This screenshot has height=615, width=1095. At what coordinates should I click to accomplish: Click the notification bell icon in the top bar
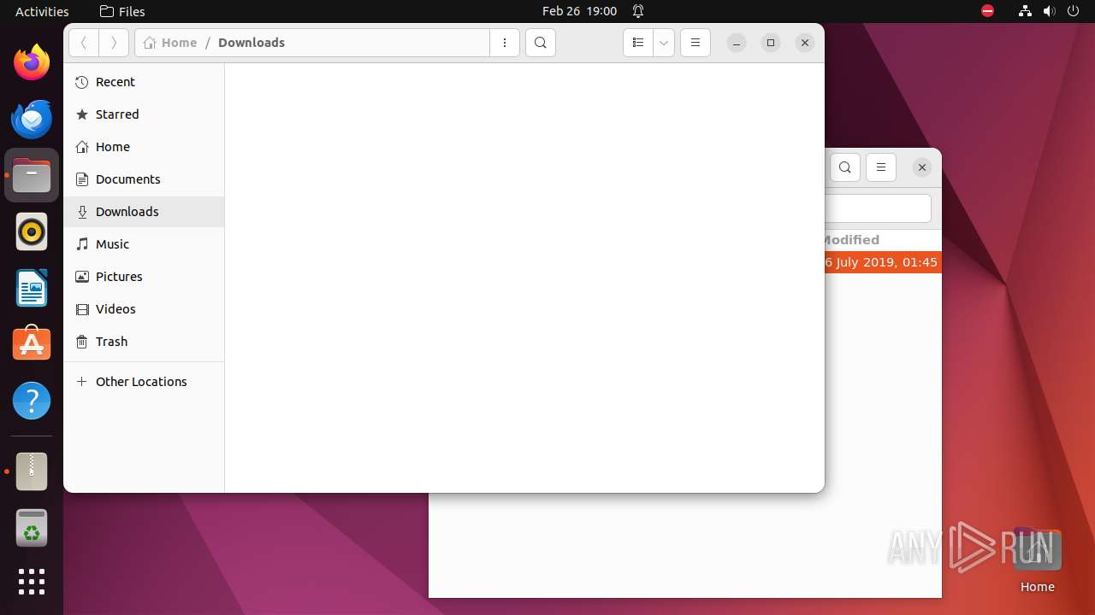(x=638, y=11)
